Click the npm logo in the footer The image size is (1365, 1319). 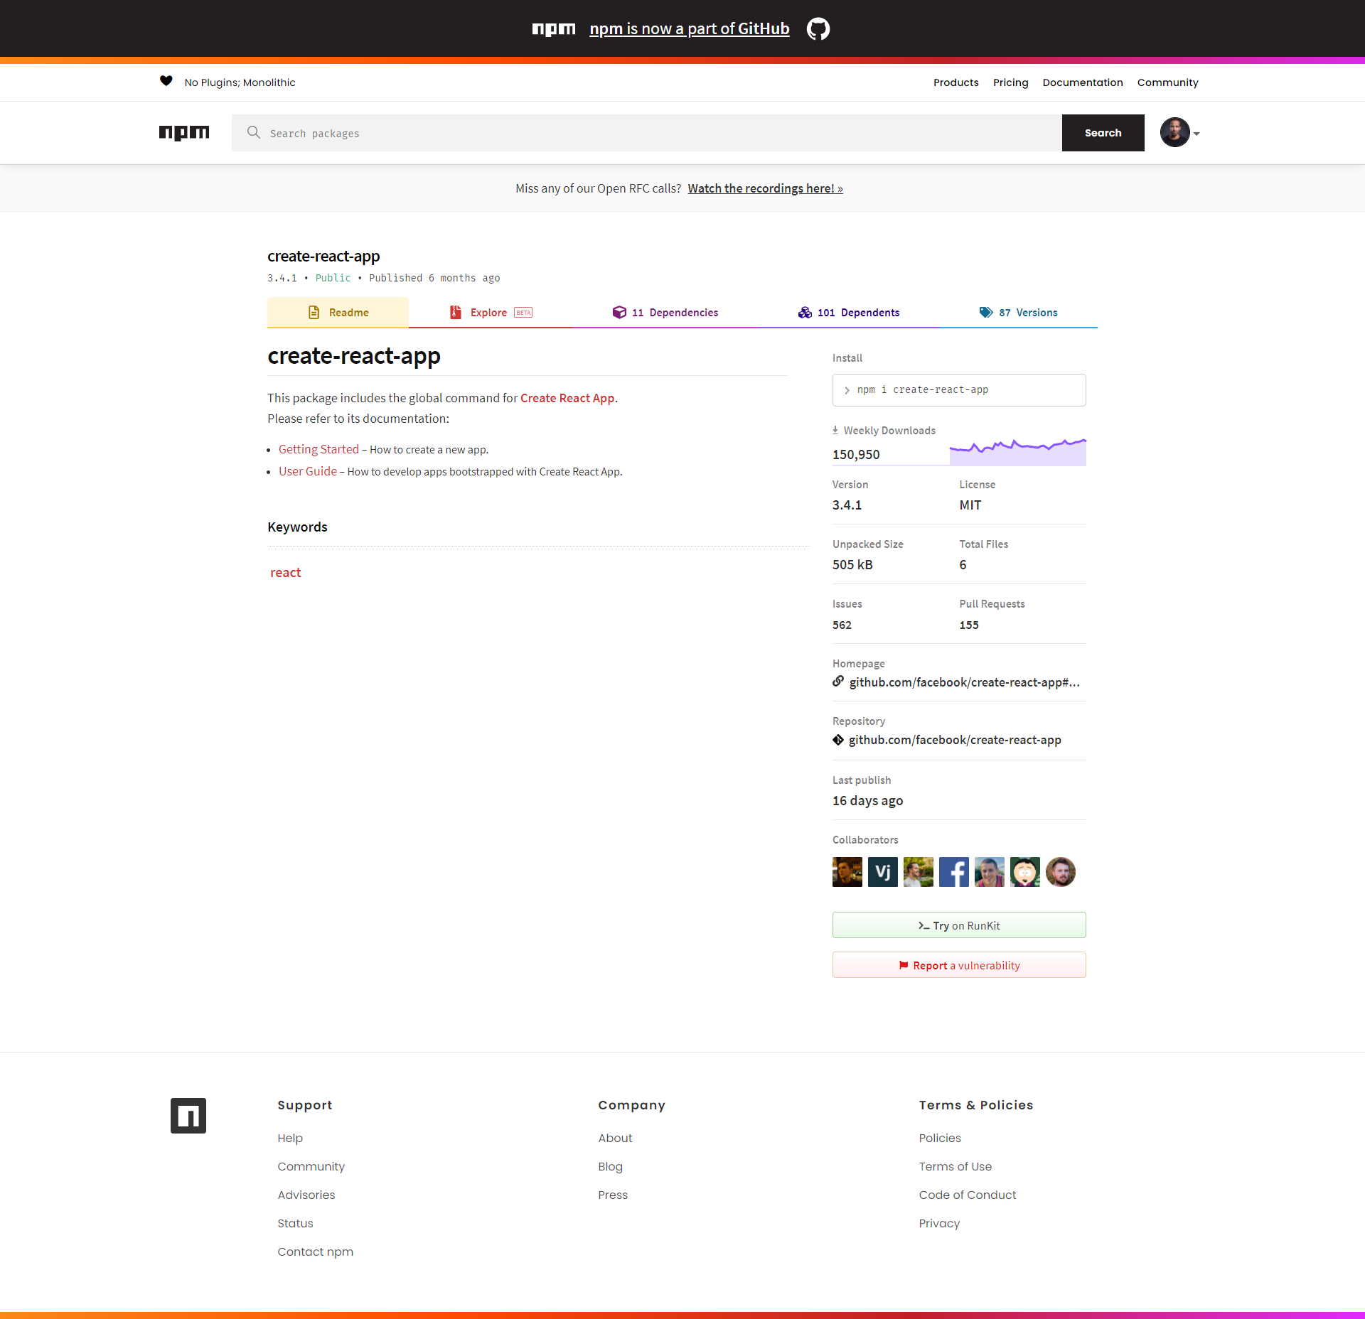coord(188,1115)
